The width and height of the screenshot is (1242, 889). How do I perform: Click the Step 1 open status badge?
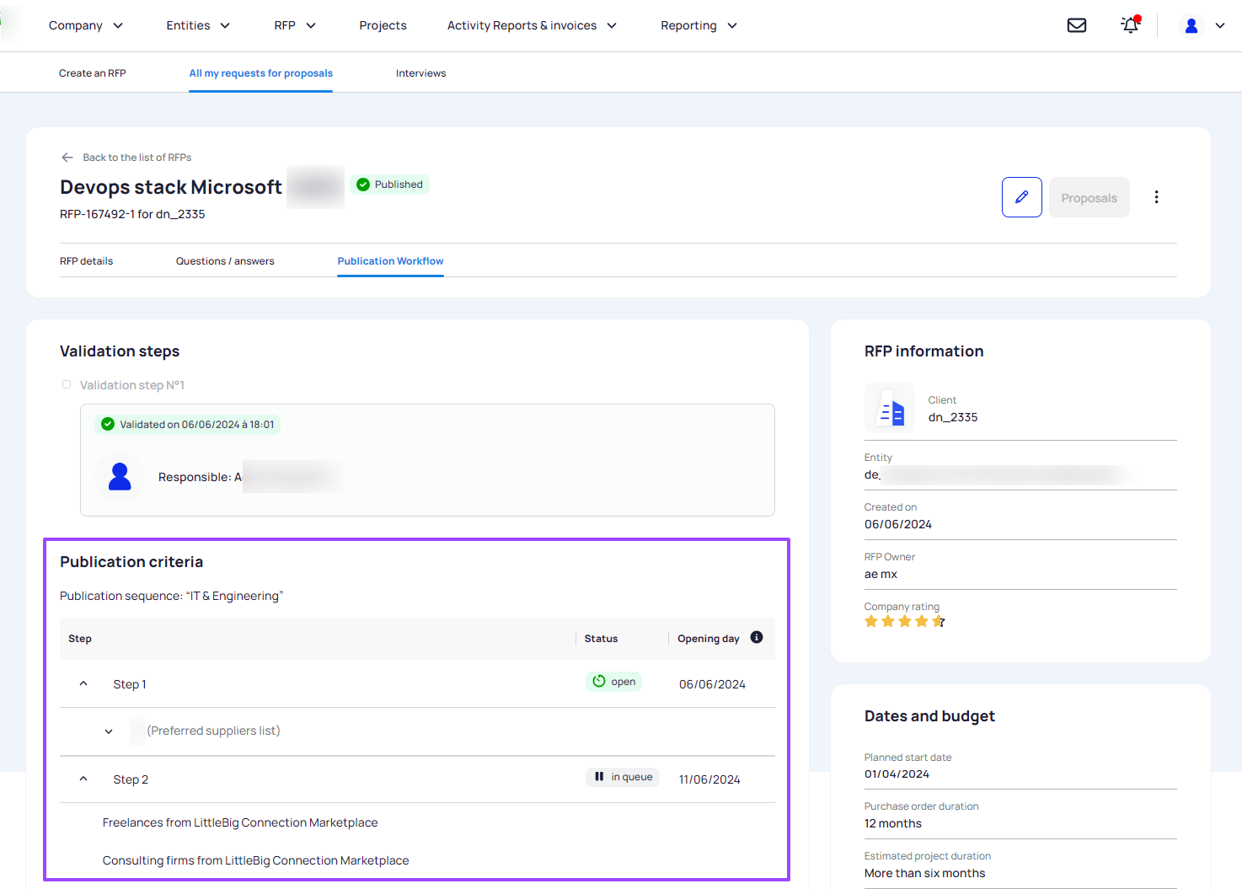(613, 682)
